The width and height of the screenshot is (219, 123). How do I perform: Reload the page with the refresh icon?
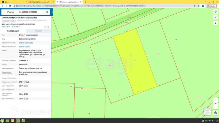click(x=10, y=6)
